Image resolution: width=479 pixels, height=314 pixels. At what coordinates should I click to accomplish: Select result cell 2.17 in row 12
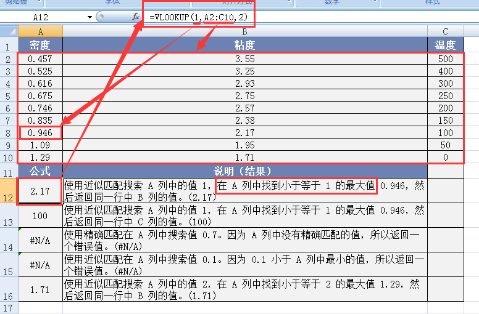[40, 191]
